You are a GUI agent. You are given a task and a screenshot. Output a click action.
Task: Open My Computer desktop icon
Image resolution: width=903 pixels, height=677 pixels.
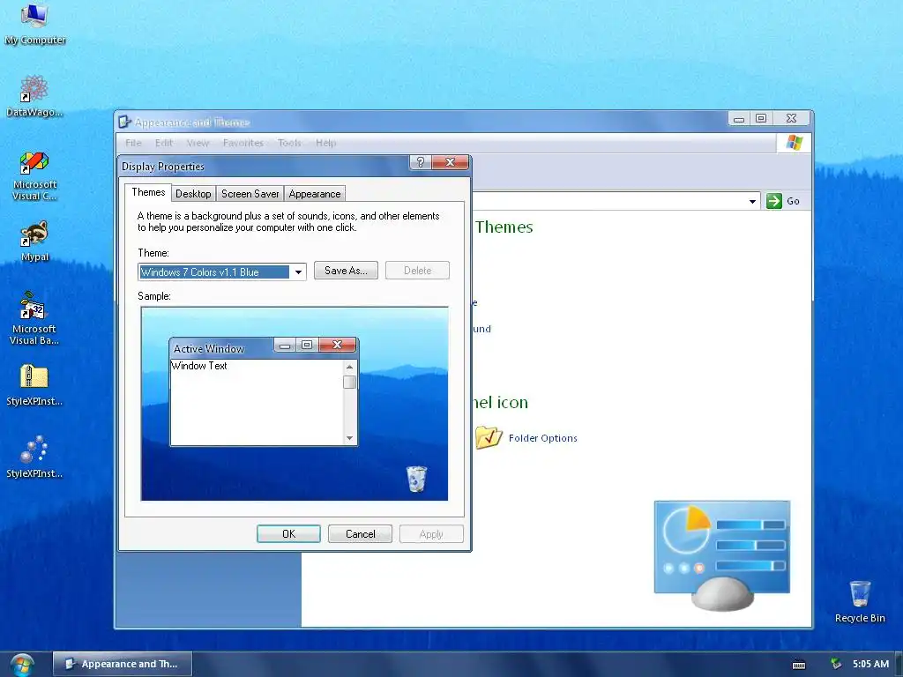pos(34,24)
